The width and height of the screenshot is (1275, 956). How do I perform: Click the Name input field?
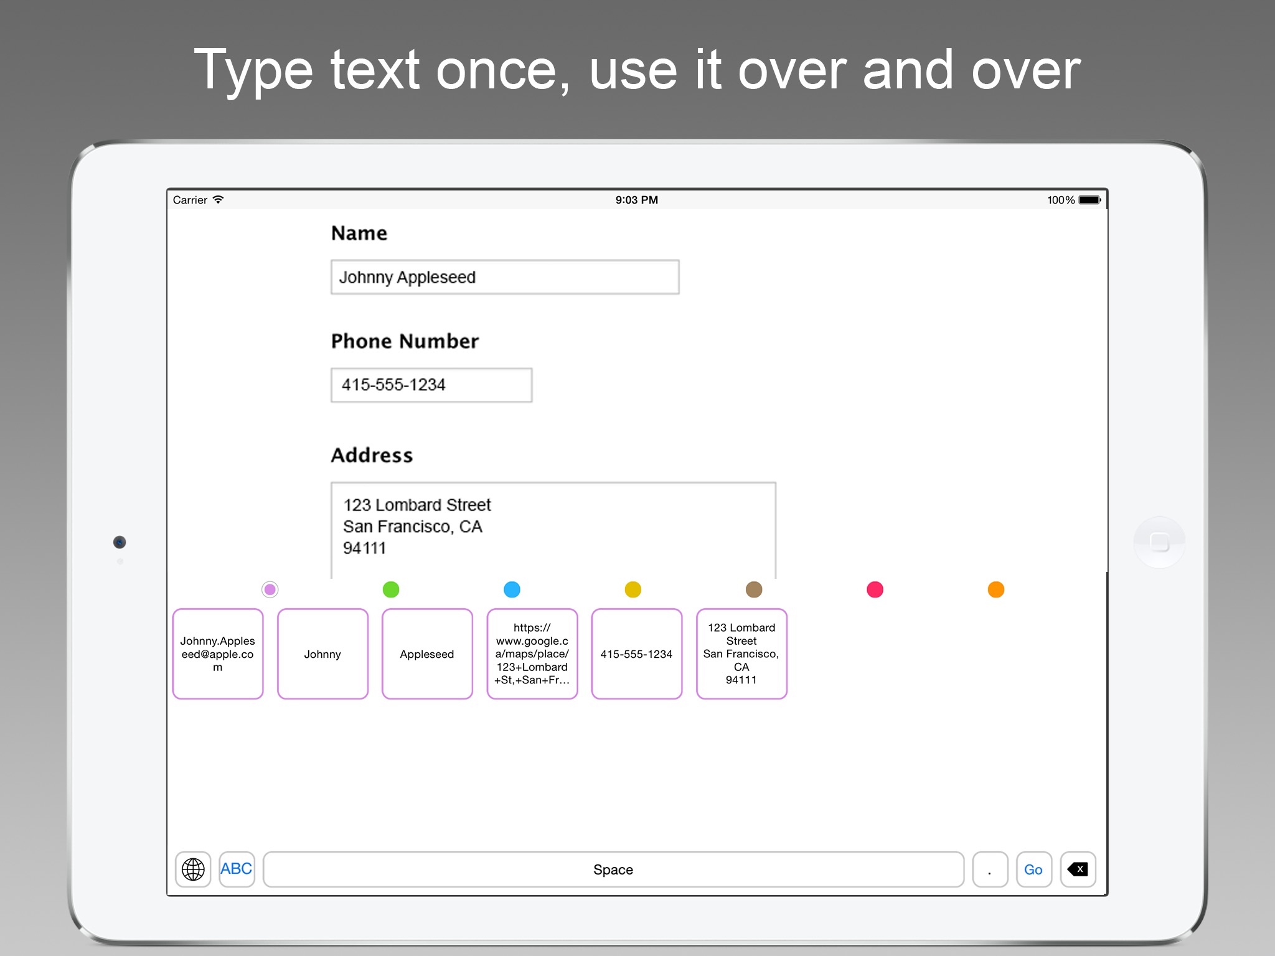(505, 277)
